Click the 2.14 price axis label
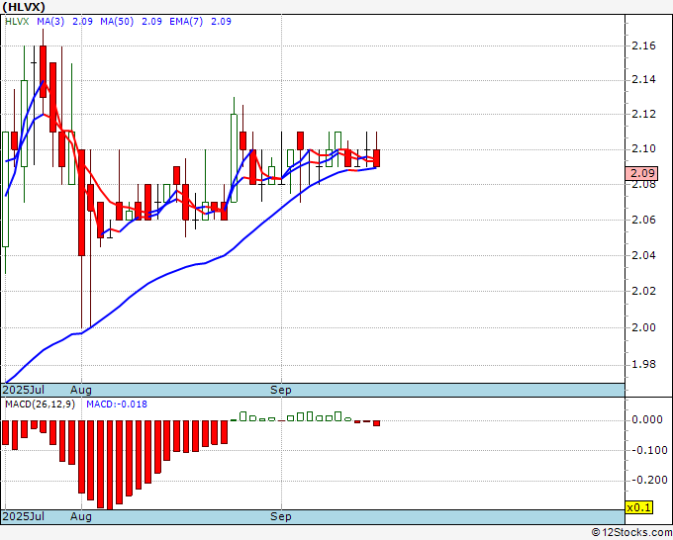Image resolution: width=673 pixels, height=540 pixels. pos(644,80)
